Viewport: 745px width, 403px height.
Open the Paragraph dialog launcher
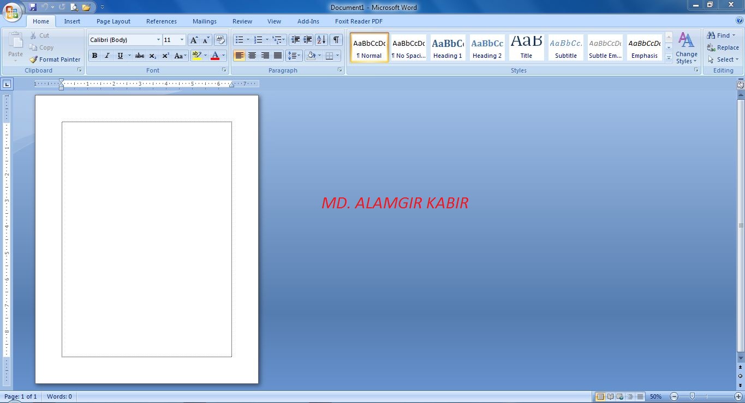(x=340, y=70)
